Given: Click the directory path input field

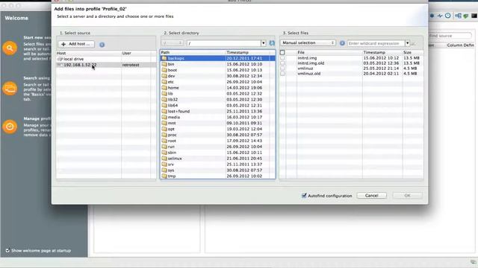Looking at the screenshot, I should [x=224, y=43].
